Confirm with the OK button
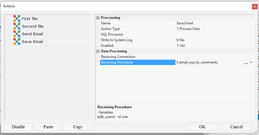Screen dimensions: 259x135 (x=202, y=127)
